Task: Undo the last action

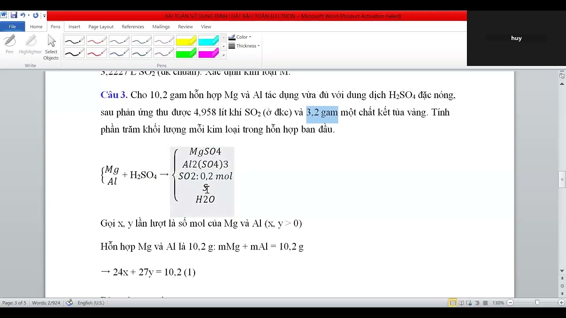Action: (x=23, y=15)
